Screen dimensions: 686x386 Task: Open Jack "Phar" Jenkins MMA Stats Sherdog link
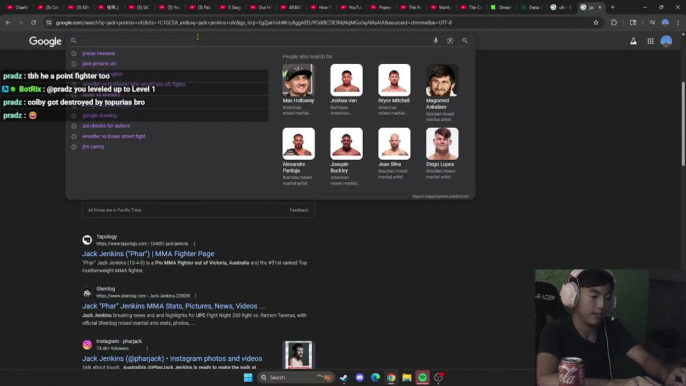click(173, 306)
